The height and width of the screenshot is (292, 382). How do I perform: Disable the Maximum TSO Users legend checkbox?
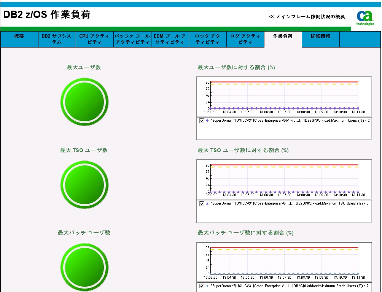click(201, 204)
